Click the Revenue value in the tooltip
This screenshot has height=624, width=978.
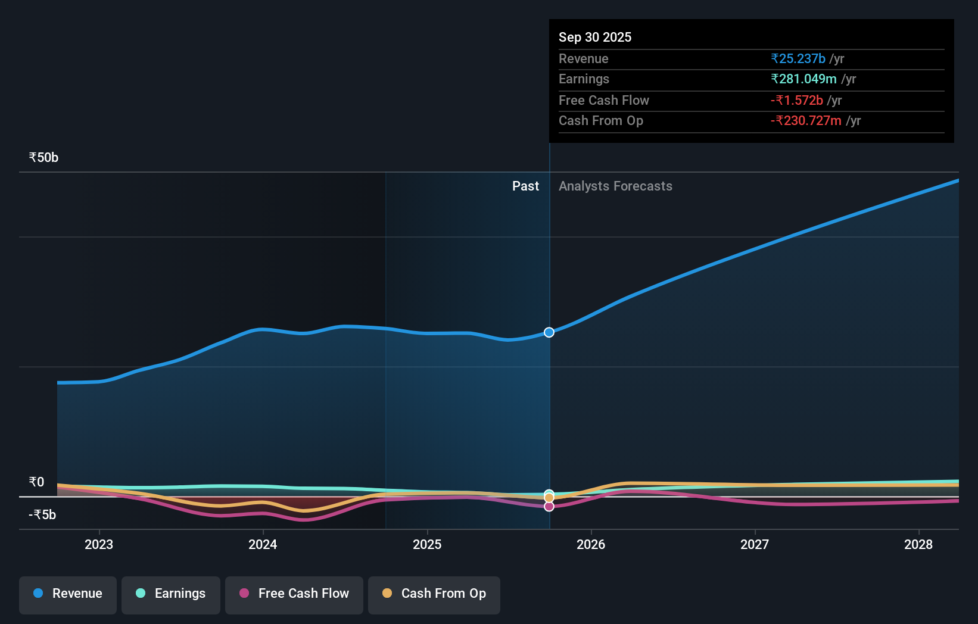[x=798, y=58]
